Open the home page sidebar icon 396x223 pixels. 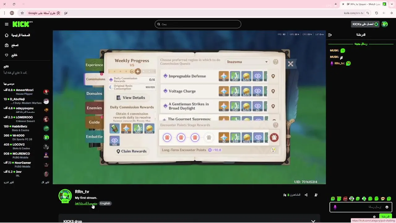(x=6, y=35)
